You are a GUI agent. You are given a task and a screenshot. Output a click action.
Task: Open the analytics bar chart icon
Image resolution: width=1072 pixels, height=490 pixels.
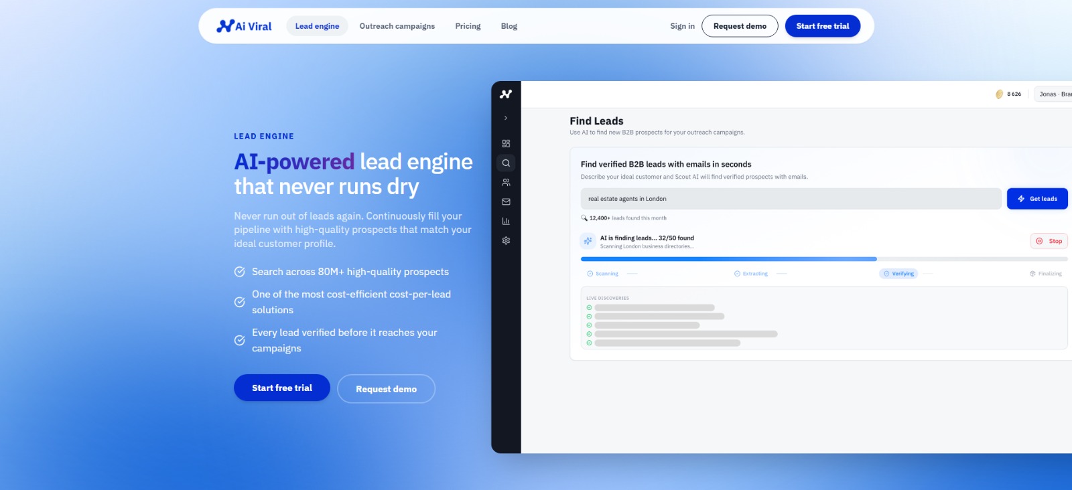(x=506, y=221)
